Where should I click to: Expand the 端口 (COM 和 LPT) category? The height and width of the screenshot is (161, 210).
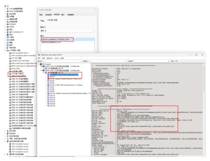[5, 32]
